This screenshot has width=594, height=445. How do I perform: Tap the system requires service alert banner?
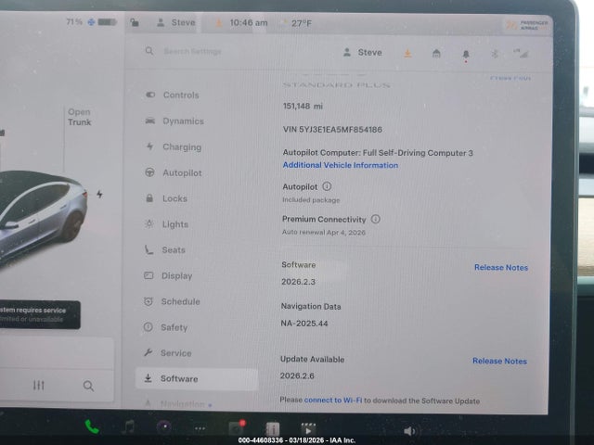pos(40,314)
